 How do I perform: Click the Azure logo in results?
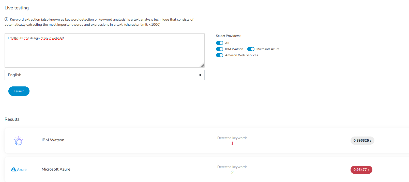pyautogui.click(x=19, y=169)
